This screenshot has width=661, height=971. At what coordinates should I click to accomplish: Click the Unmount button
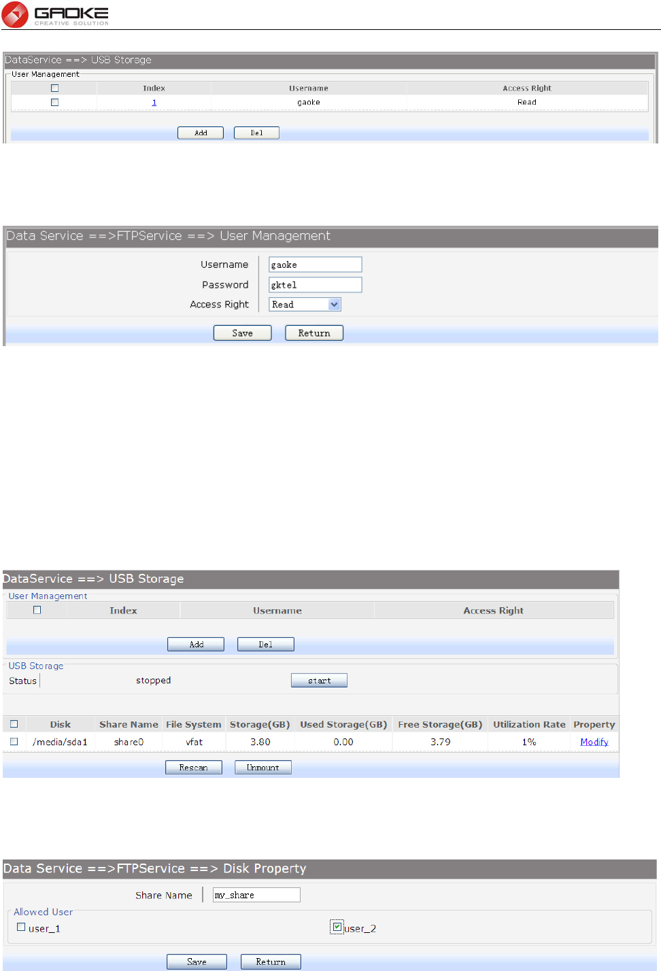(263, 768)
